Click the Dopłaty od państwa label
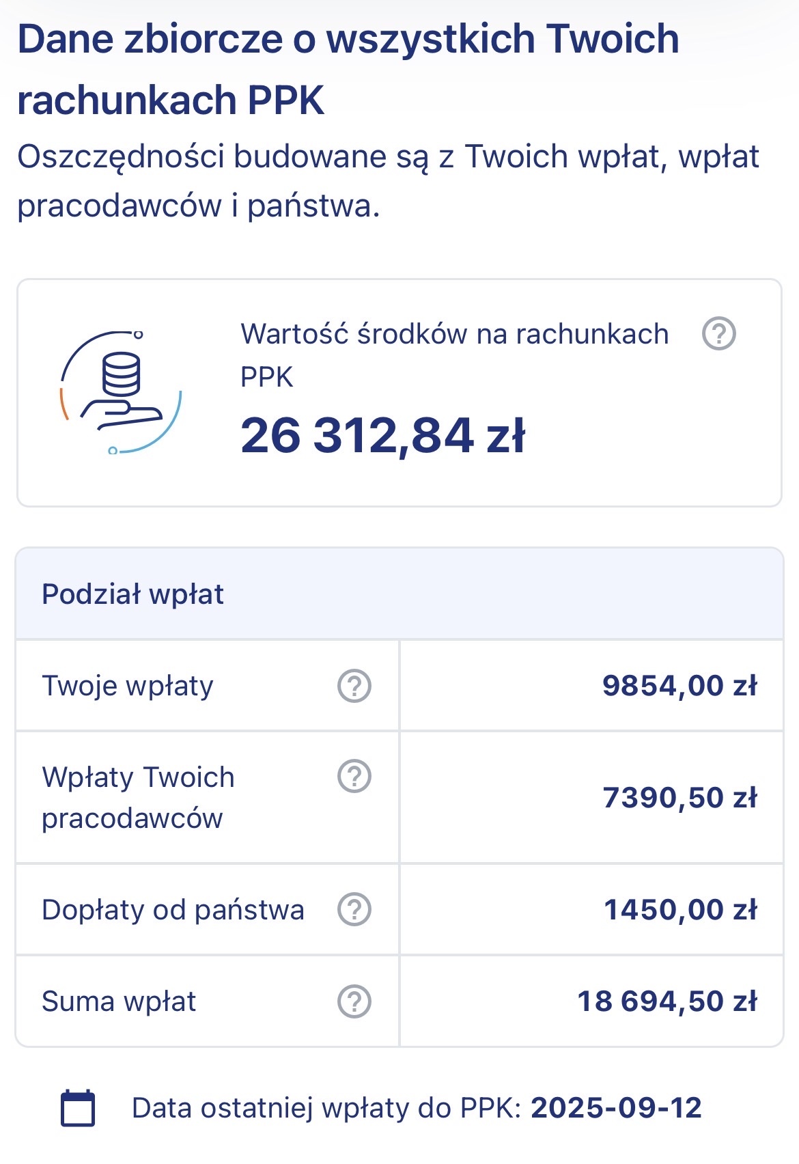This screenshot has width=799, height=1164. [x=173, y=910]
